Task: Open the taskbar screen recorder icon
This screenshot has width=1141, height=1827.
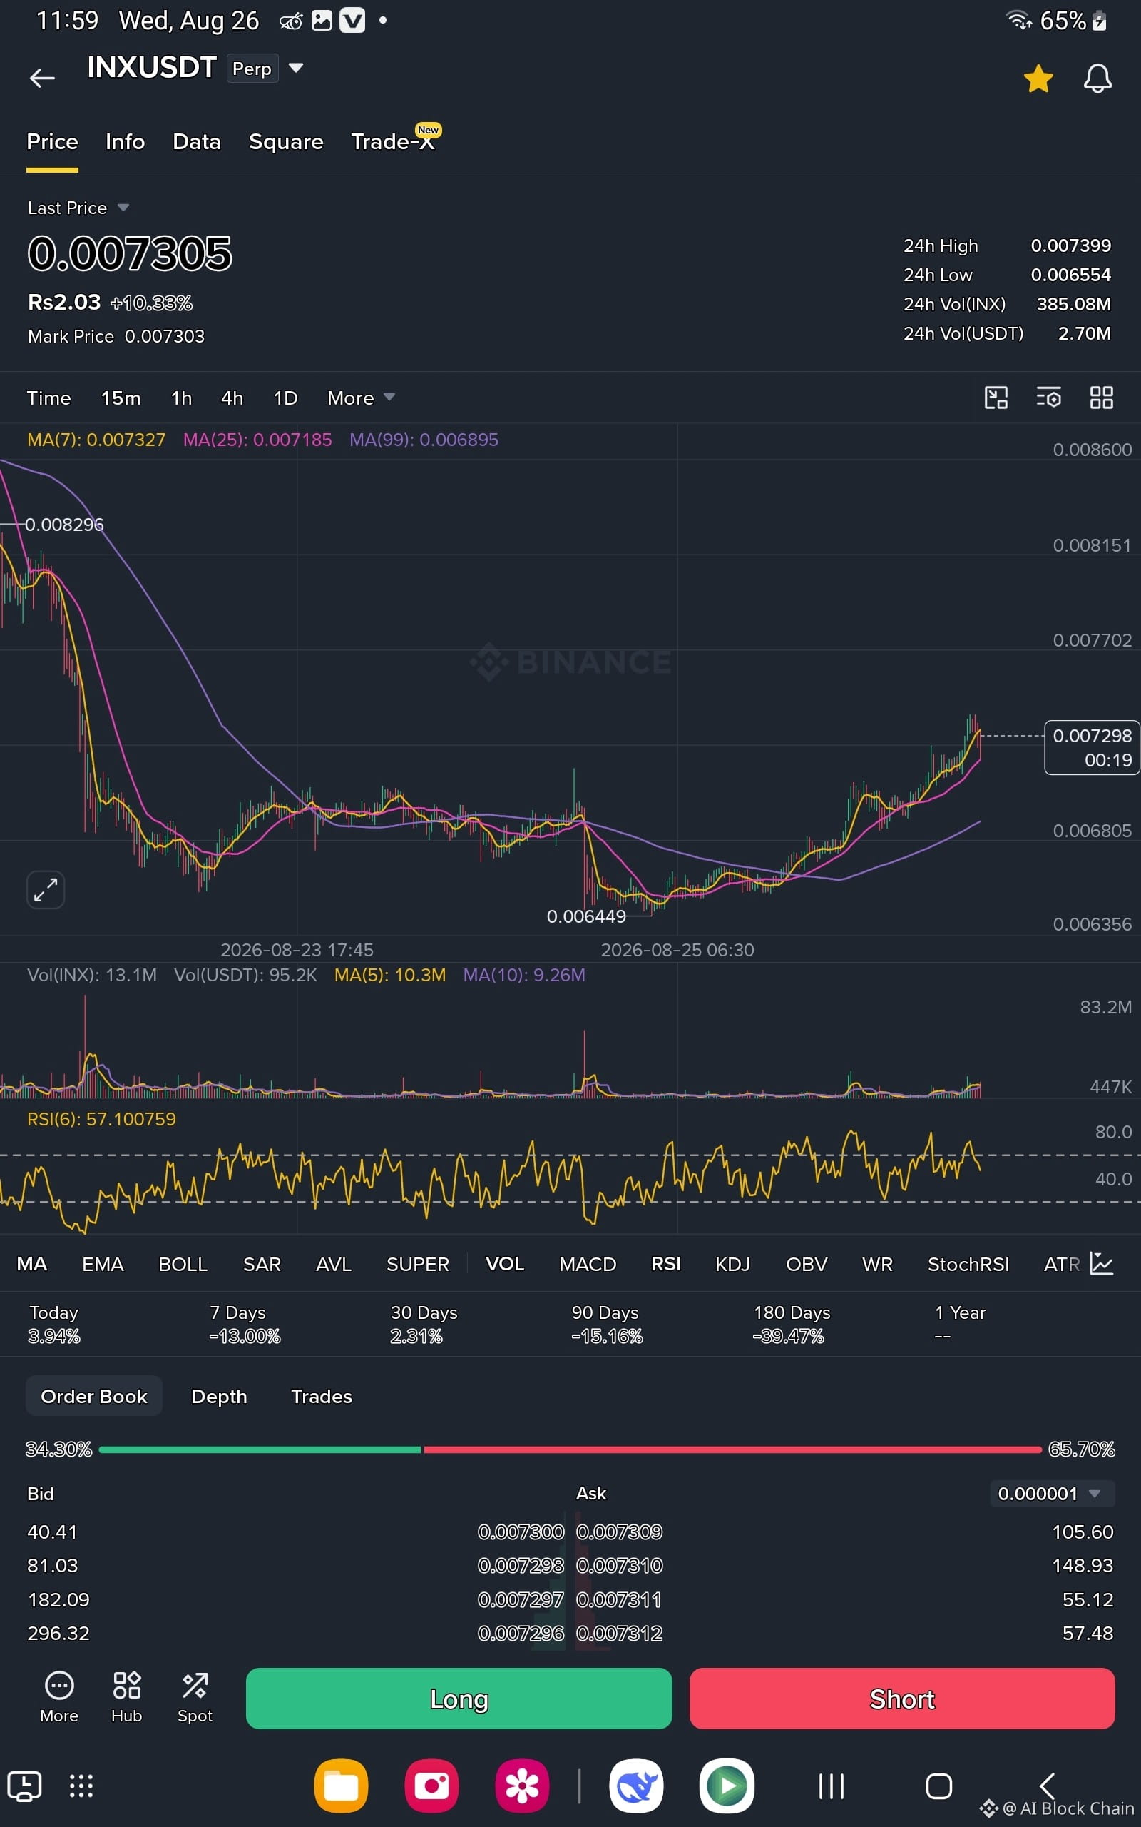Action: pyautogui.click(x=24, y=1787)
